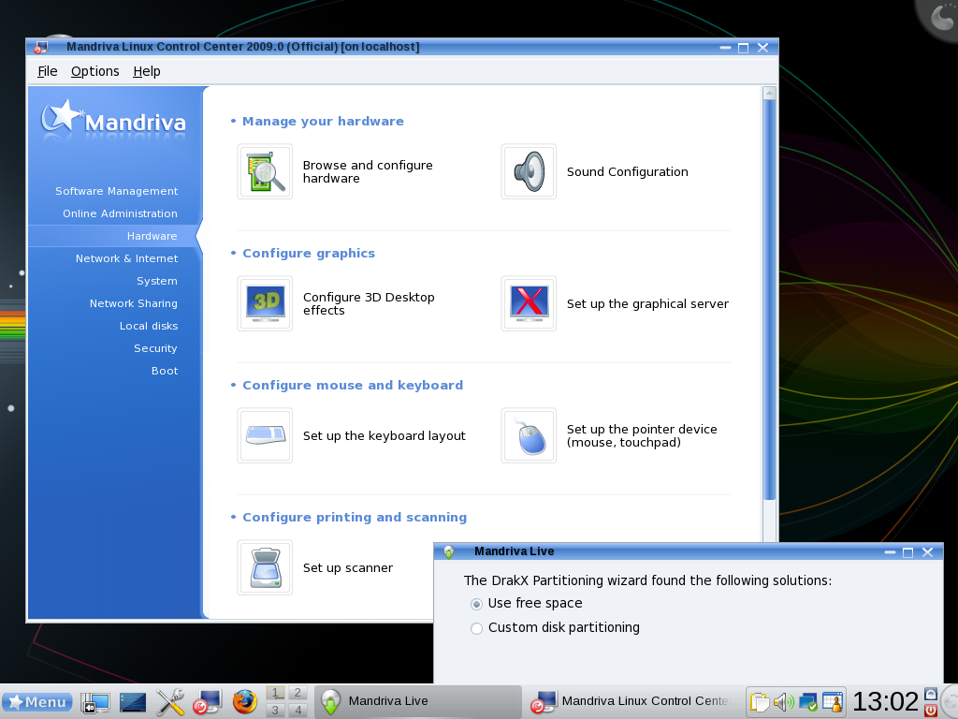Select the Boot section
Viewport: 958px width, 719px height.
pos(165,371)
